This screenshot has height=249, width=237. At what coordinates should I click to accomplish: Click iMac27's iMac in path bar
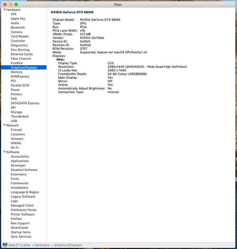pyautogui.click(x=19, y=245)
